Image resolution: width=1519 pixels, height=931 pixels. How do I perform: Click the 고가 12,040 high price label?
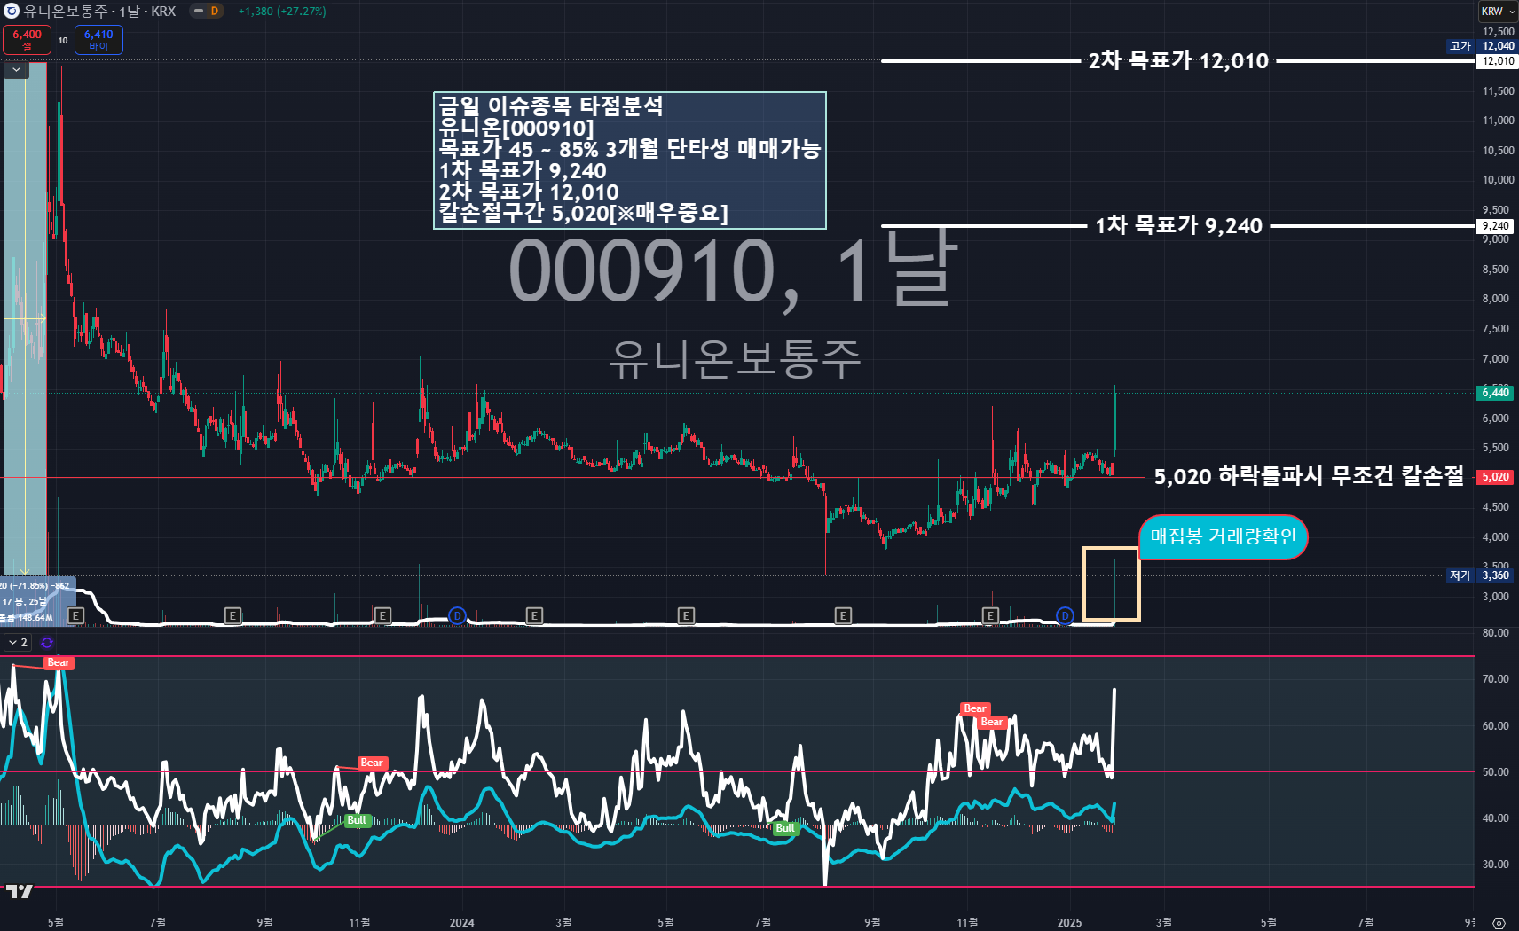tap(1482, 46)
